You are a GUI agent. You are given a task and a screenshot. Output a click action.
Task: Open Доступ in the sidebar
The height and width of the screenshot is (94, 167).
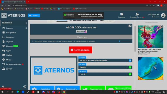pyautogui.click(x=9, y=69)
